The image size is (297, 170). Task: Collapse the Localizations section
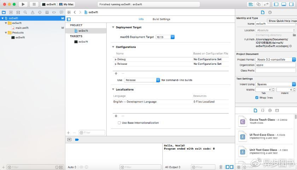(113, 89)
